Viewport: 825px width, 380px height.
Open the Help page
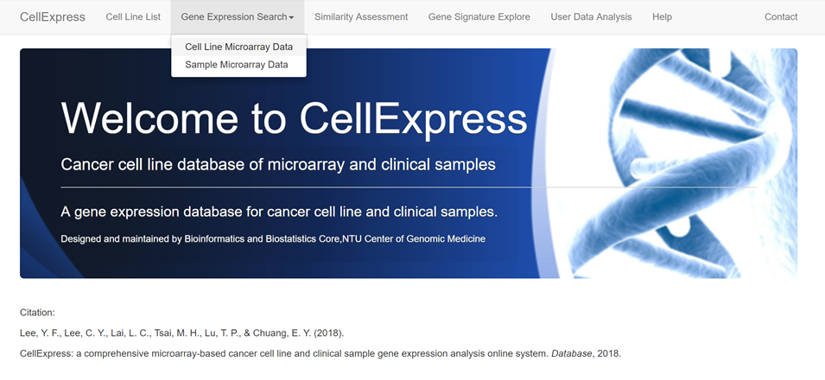click(662, 17)
